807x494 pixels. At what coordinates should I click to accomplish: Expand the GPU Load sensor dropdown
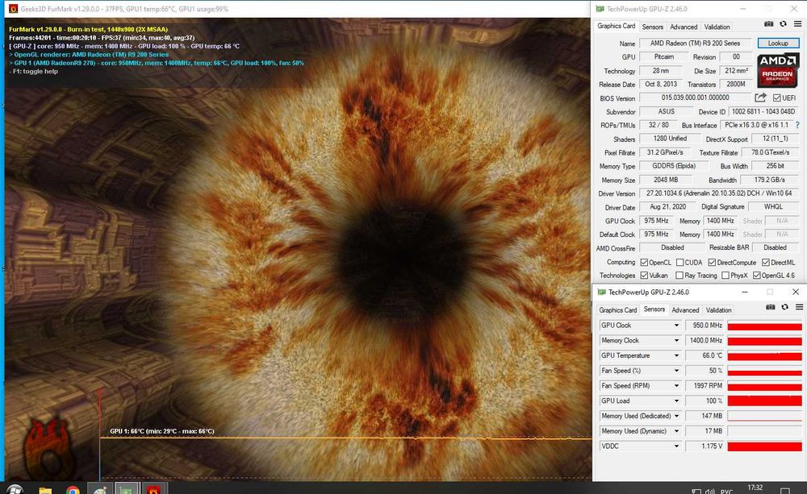676,401
